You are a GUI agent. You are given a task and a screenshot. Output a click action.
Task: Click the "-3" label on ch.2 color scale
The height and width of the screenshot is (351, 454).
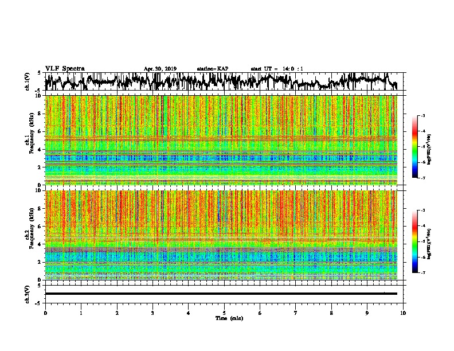422,210
